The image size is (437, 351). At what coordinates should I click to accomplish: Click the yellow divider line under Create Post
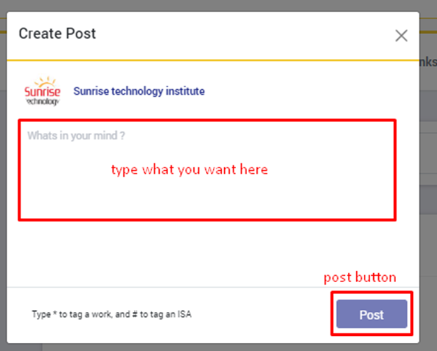click(208, 60)
